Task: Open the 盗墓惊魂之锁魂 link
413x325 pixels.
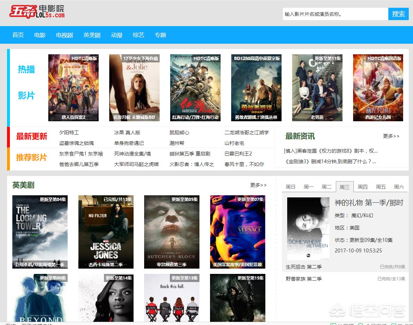Action: point(76,143)
